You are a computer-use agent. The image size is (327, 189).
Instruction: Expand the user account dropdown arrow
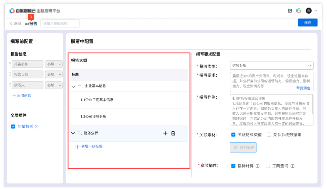click(316, 11)
